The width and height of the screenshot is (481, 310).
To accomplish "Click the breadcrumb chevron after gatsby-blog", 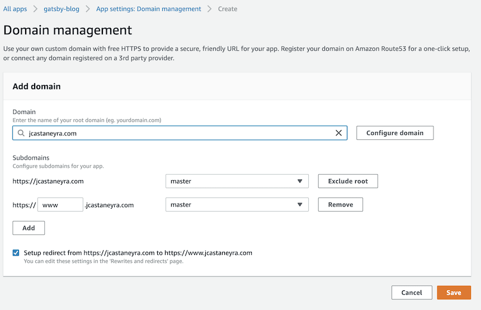I will [88, 9].
